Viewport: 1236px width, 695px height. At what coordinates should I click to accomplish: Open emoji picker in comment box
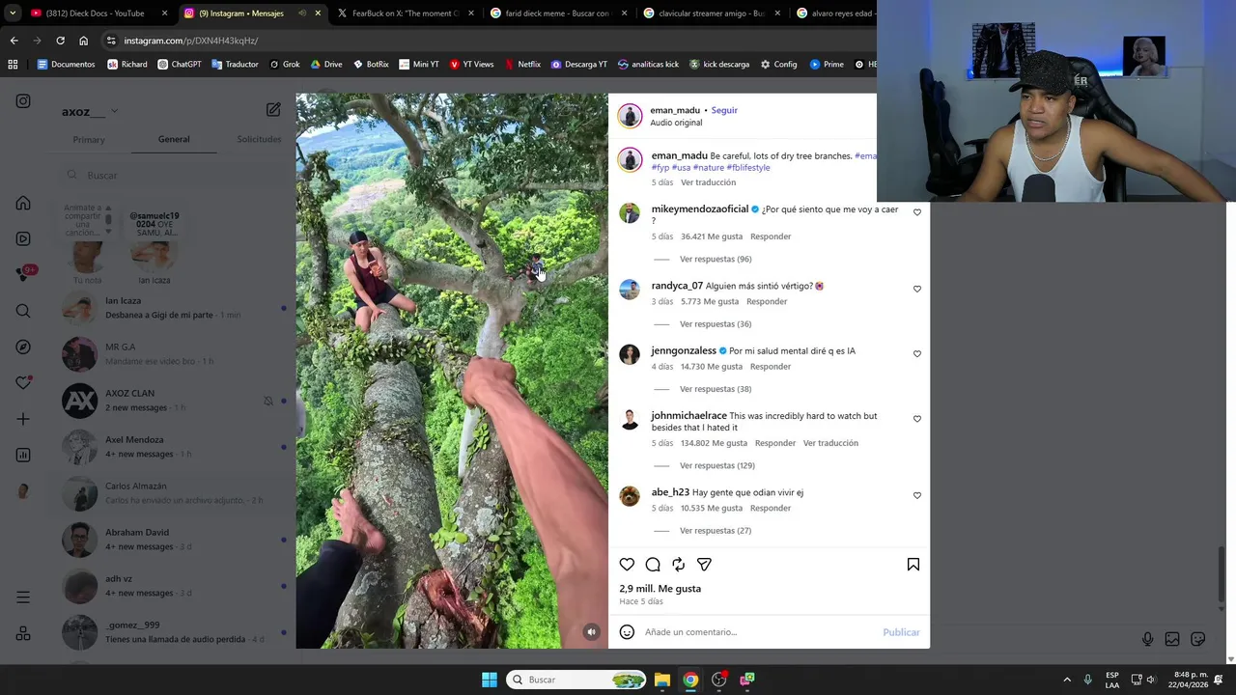[x=627, y=632]
